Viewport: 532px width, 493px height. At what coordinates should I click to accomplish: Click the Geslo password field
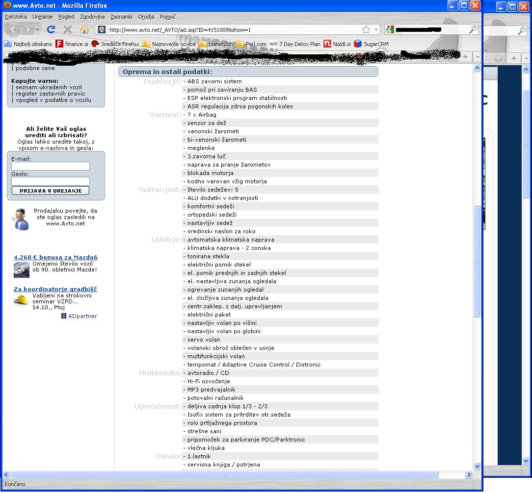[x=51, y=182]
